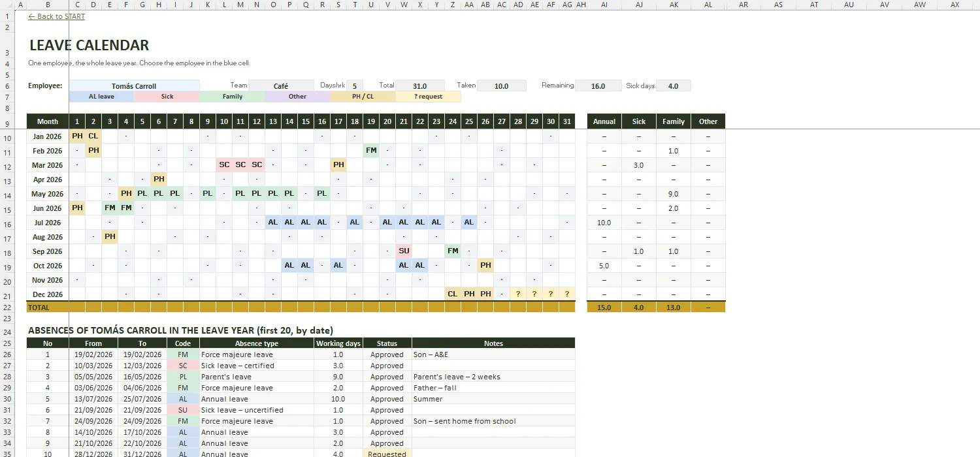The image size is (980, 457).
Task: Click working days value 10.0 for Summer row
Action: coord(338,399)
